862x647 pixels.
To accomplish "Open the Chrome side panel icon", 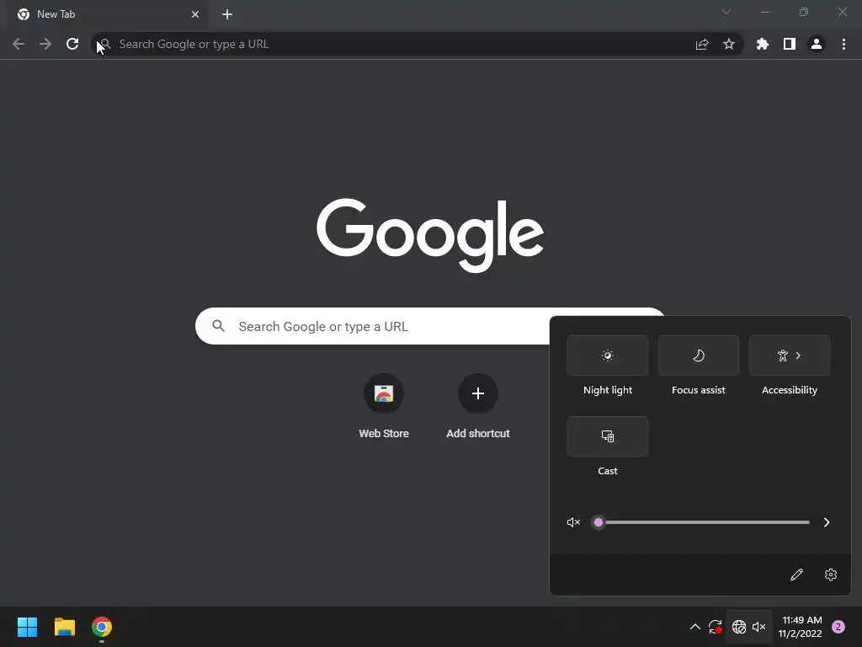I will coord(790,44).
